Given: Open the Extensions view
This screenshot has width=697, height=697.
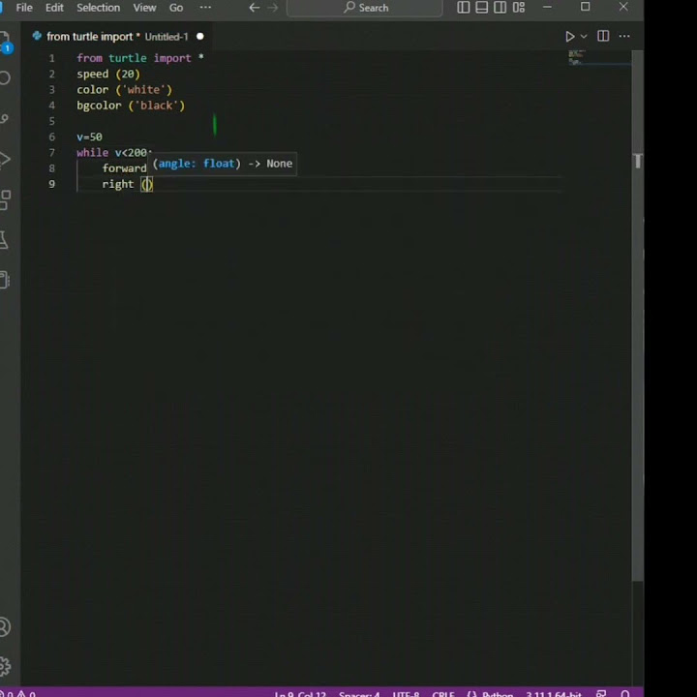Looking at the screenshot, I should click(5, 200).
